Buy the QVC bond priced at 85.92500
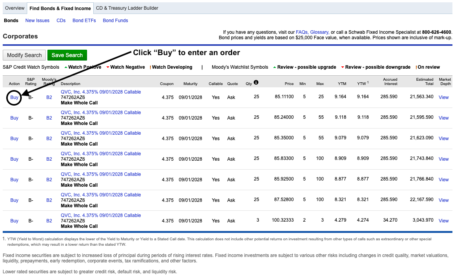The image size is (454, 276). (14, 180)
